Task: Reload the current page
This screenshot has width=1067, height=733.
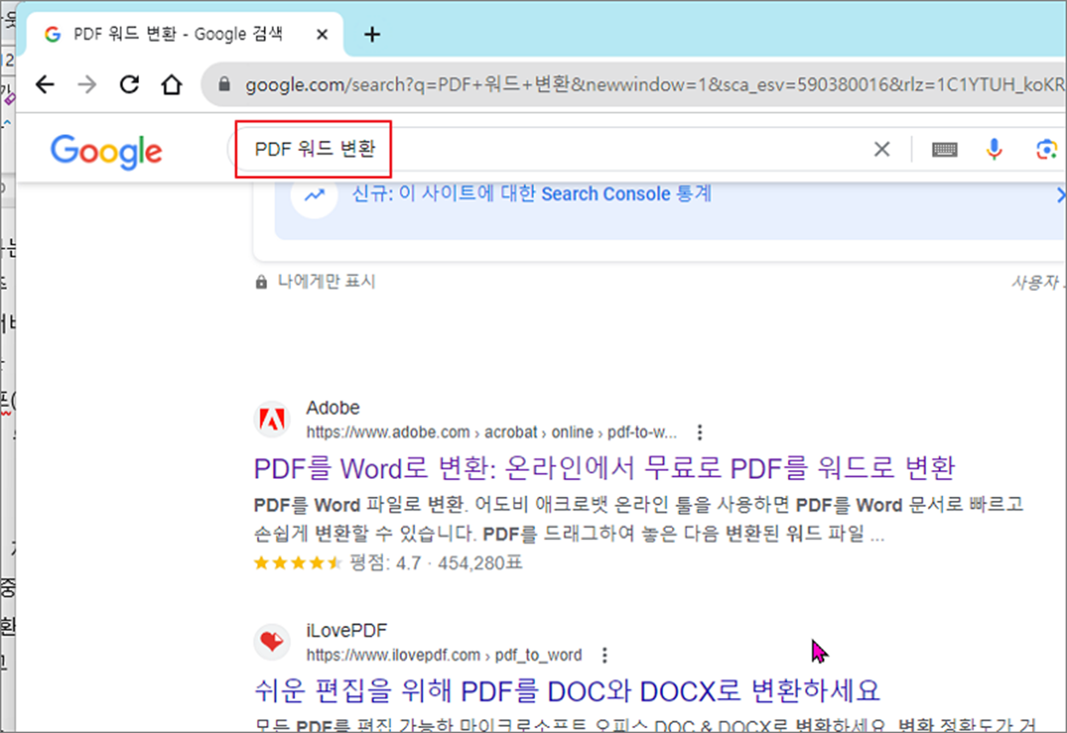Action: click(129, 84)
